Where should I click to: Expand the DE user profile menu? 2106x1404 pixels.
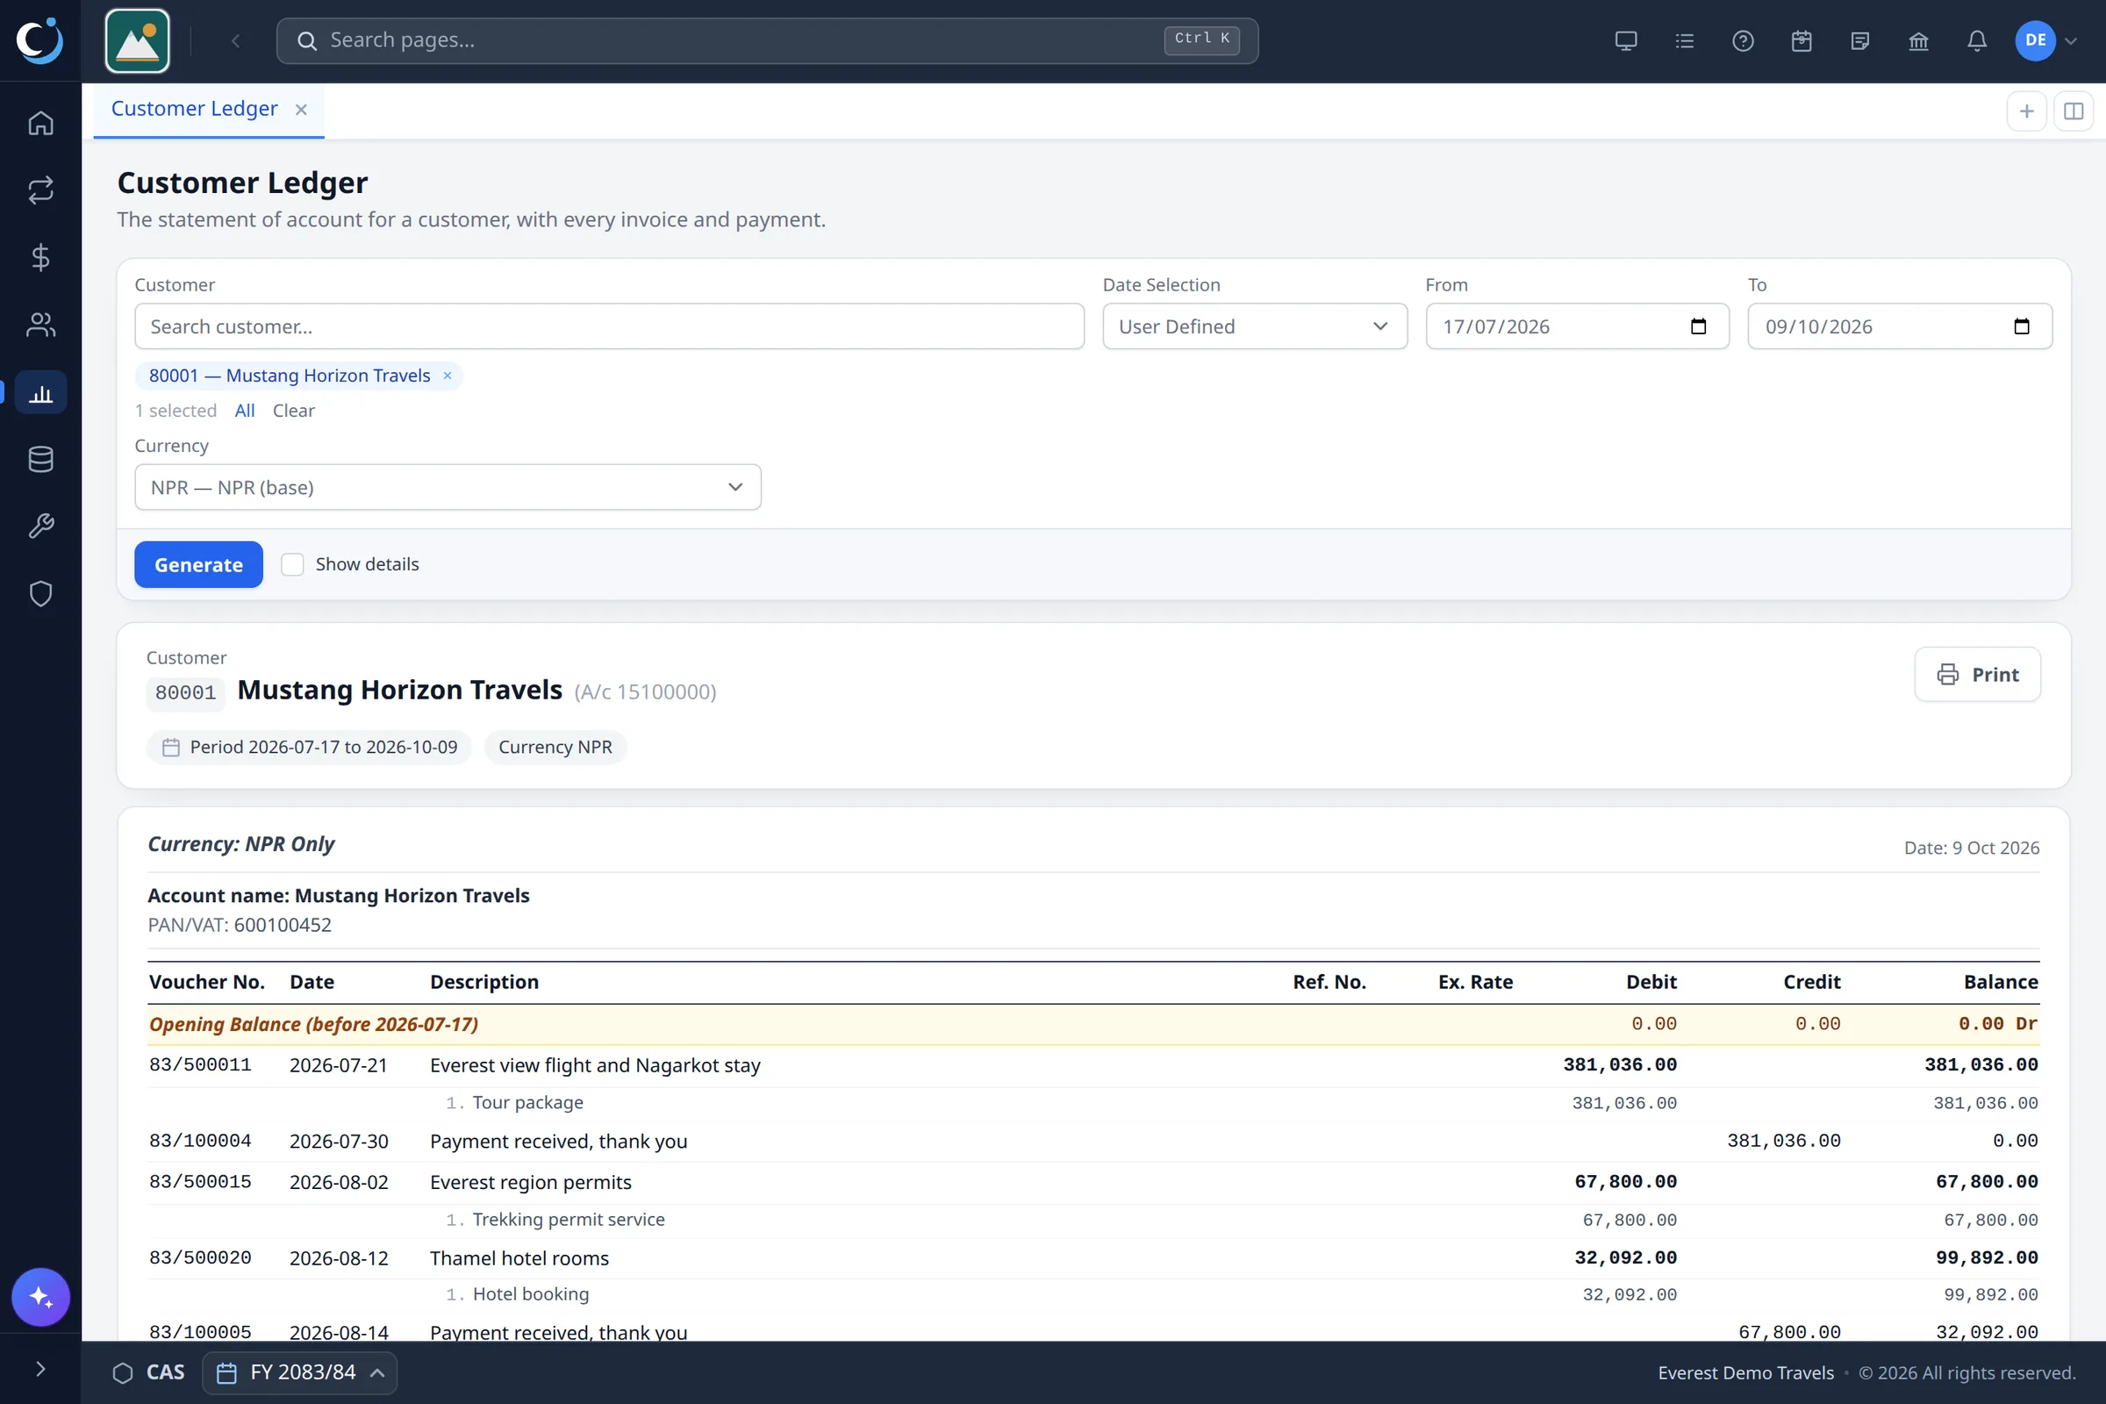click(x=2045, y=40)
